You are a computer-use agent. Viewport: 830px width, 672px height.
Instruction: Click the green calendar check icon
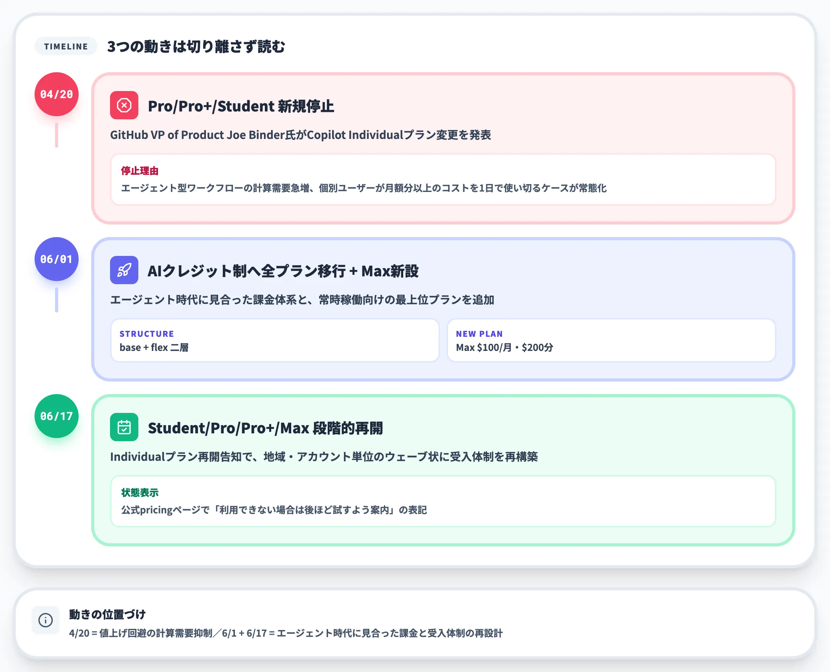click(x=124, y=427)
